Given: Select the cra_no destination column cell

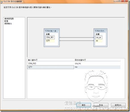Looking at the screenshot, I should 97,63.
